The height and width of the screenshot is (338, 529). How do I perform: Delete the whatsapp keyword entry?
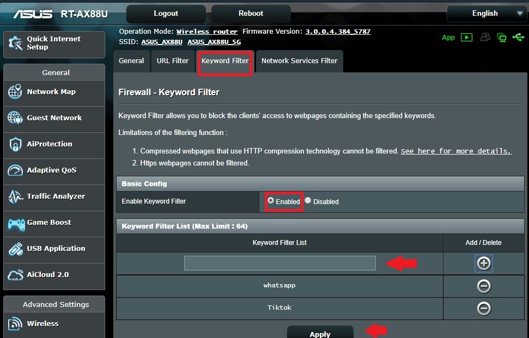pos(483,286)
